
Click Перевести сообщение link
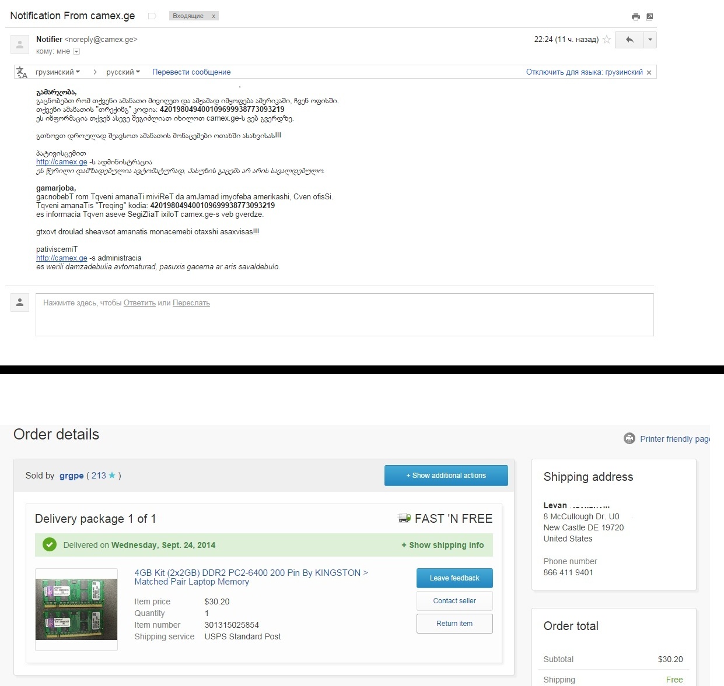coord(191,72)
